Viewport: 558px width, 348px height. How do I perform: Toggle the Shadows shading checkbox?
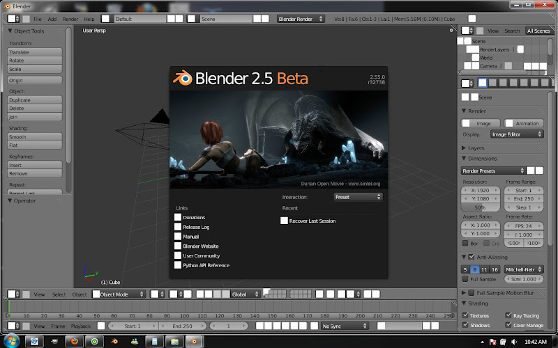[x=465, y=324]
